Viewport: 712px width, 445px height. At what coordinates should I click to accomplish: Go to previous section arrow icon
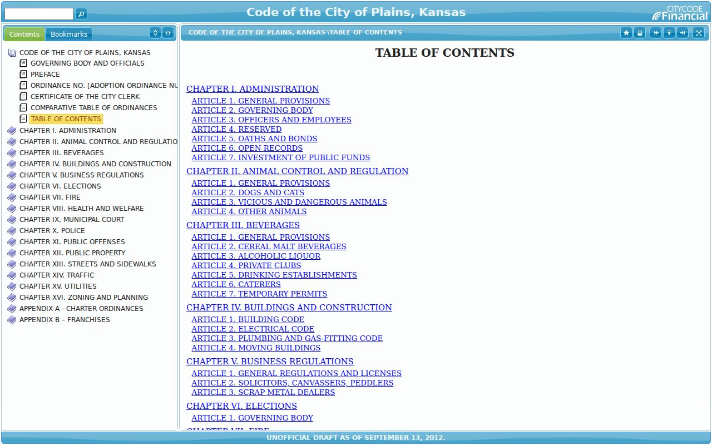tap(656, 33)
